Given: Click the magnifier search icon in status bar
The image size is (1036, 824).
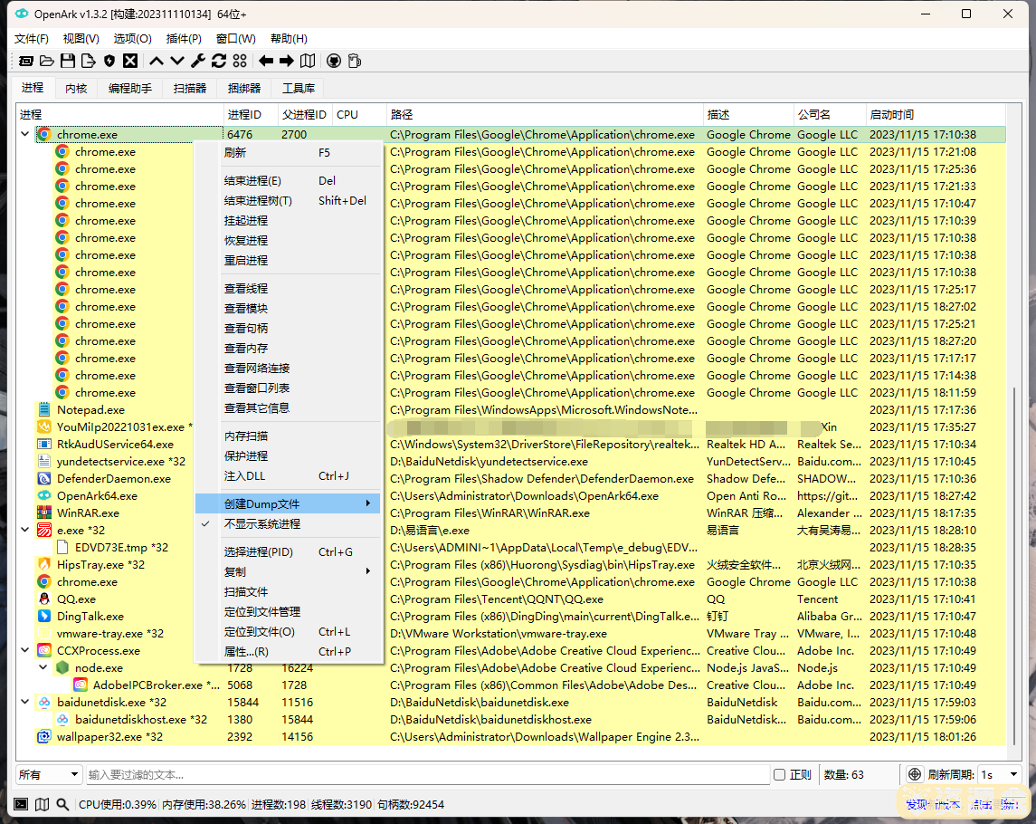Looking at the screenshot, I should click(x=62, y=804).
